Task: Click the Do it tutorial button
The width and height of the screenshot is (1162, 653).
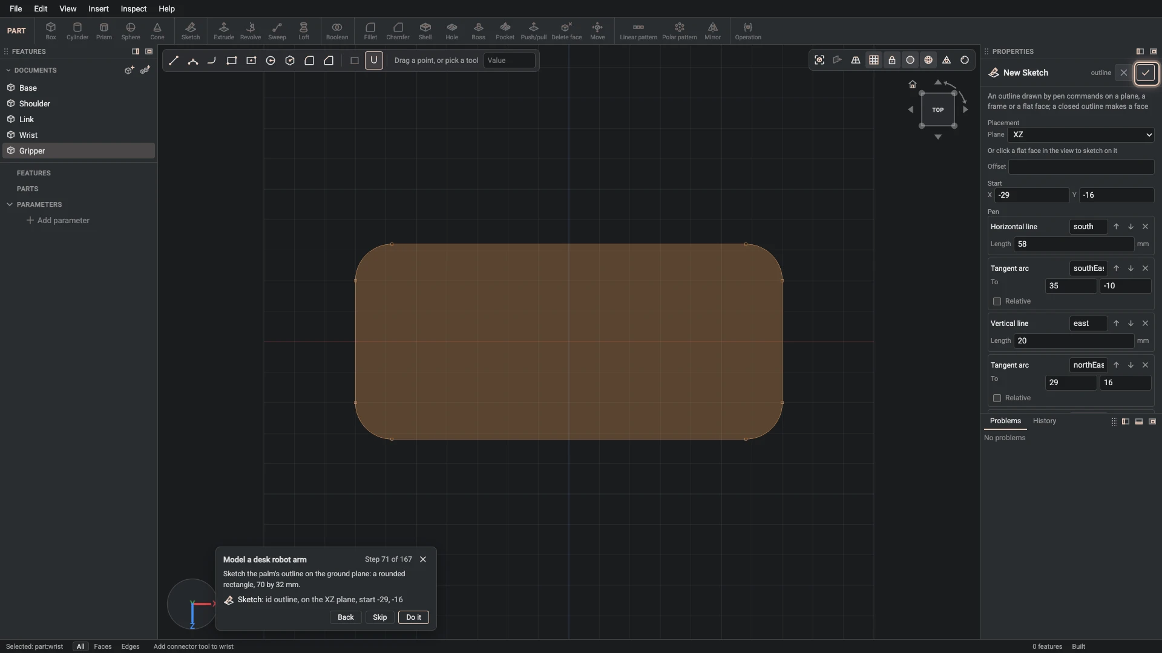Action: point(414,617)
